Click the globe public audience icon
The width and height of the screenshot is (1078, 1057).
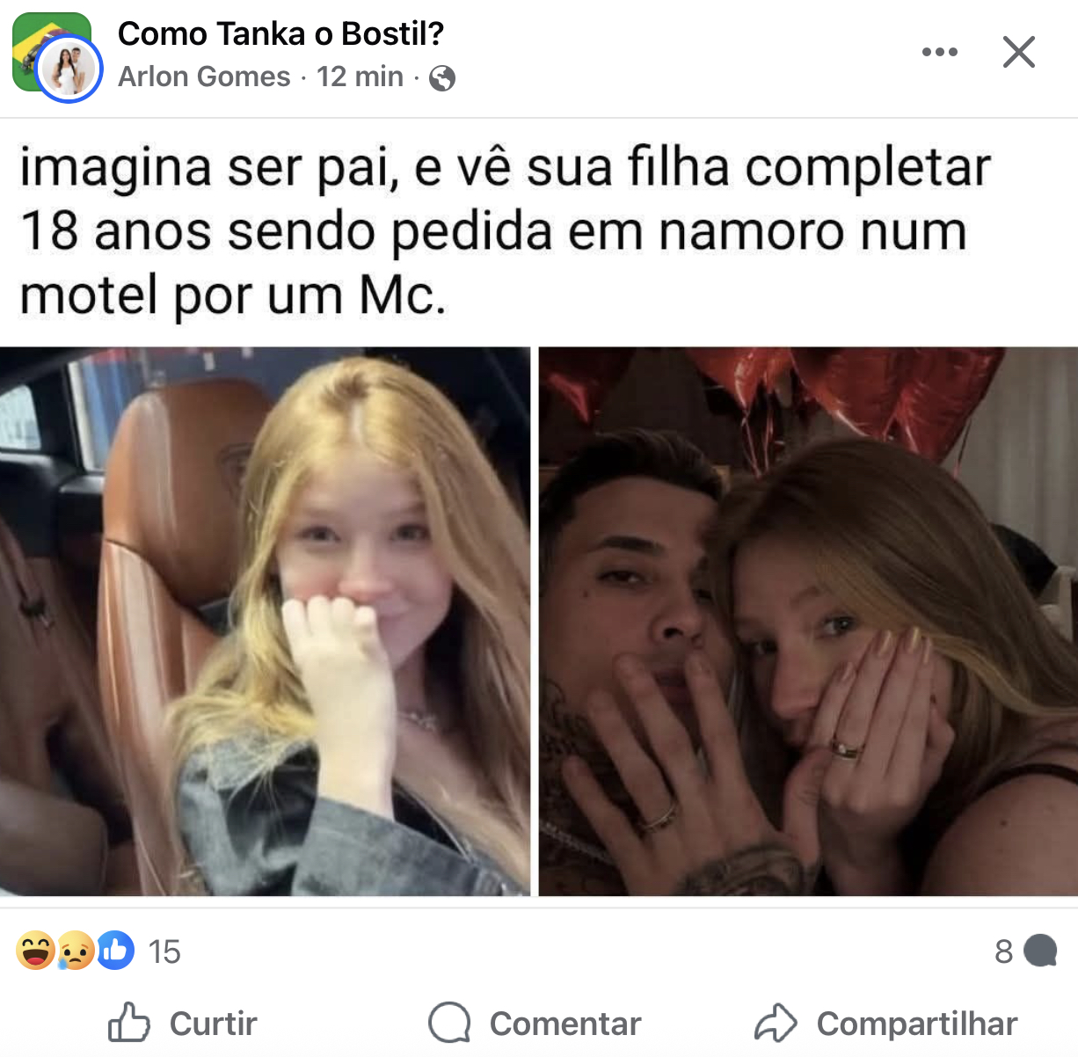(442, 78)
